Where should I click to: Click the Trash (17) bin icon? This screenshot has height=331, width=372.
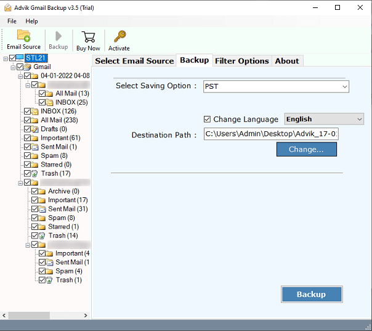[x=34, y=174]
